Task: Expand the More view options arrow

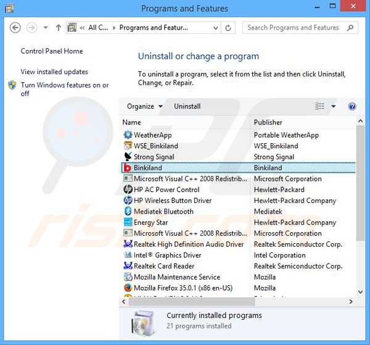Action: [334, 106]
